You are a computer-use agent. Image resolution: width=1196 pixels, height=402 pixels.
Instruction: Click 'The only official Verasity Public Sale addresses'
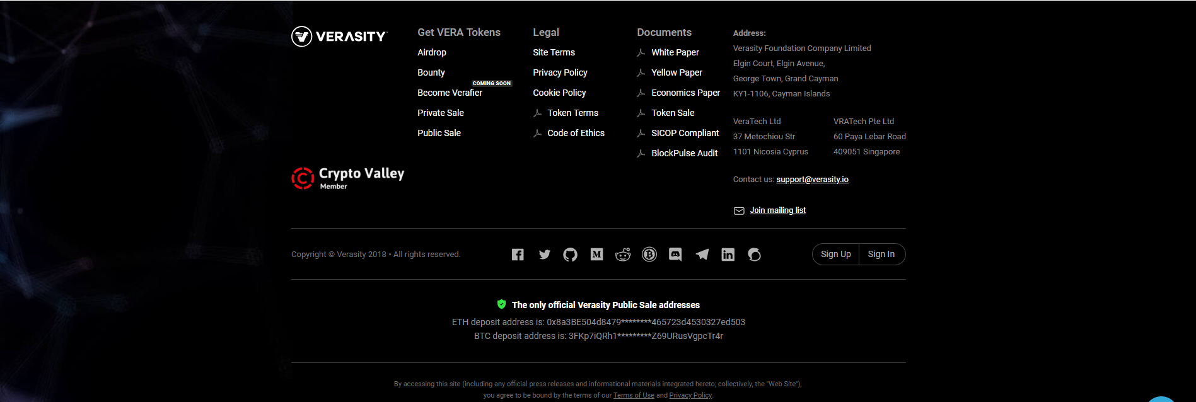606,305
